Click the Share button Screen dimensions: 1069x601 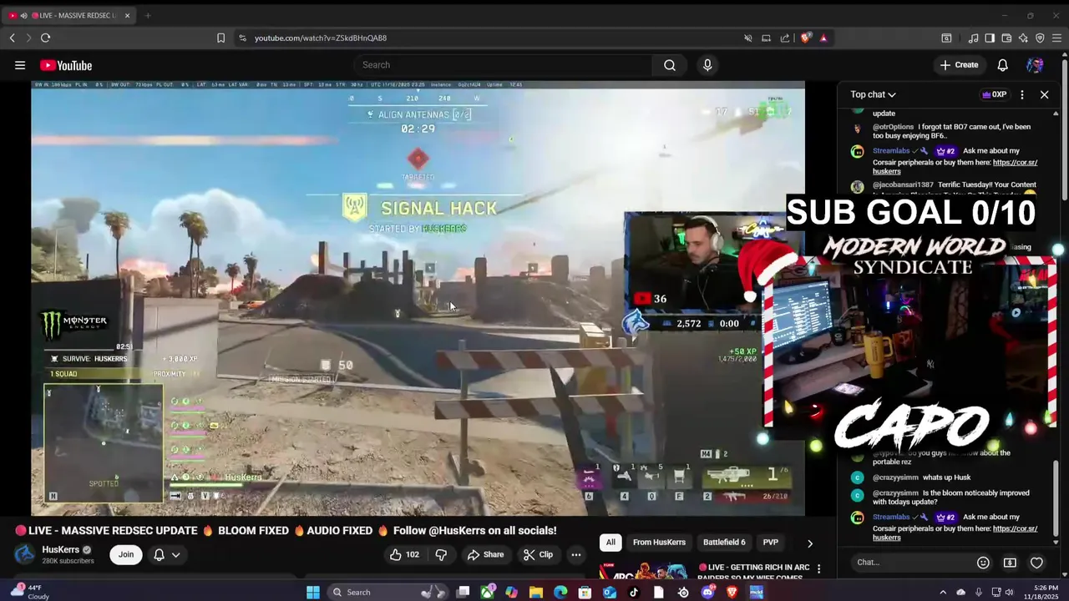pyautogui.click(x=485, y=554)
